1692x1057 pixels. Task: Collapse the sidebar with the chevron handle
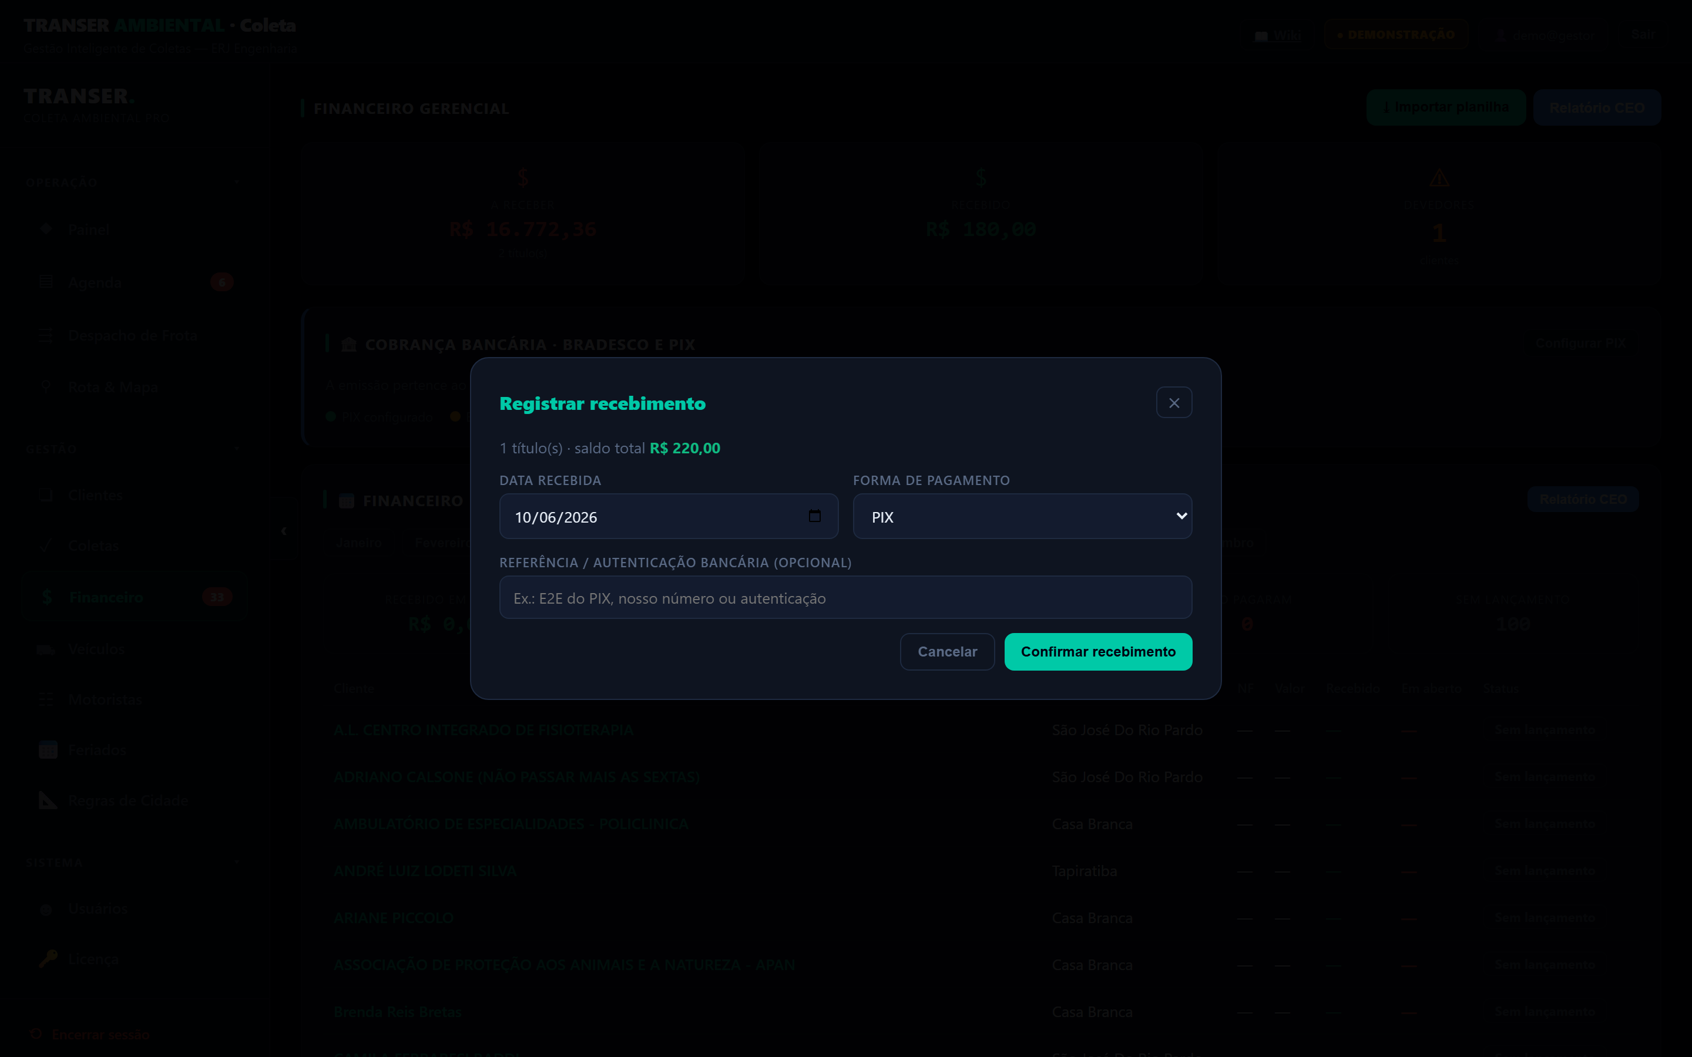(284, 531)
